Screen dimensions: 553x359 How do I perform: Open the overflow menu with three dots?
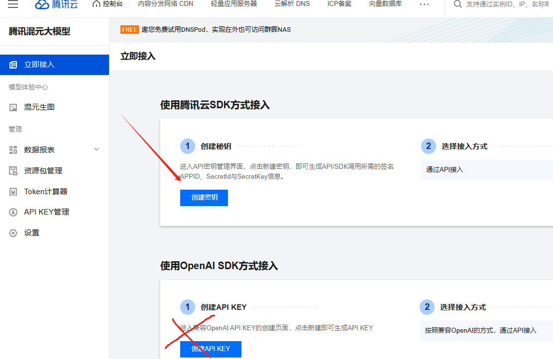tap(424, 5)
